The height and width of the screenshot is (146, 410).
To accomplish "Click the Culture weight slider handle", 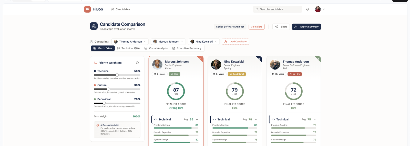I will [108, 89].
